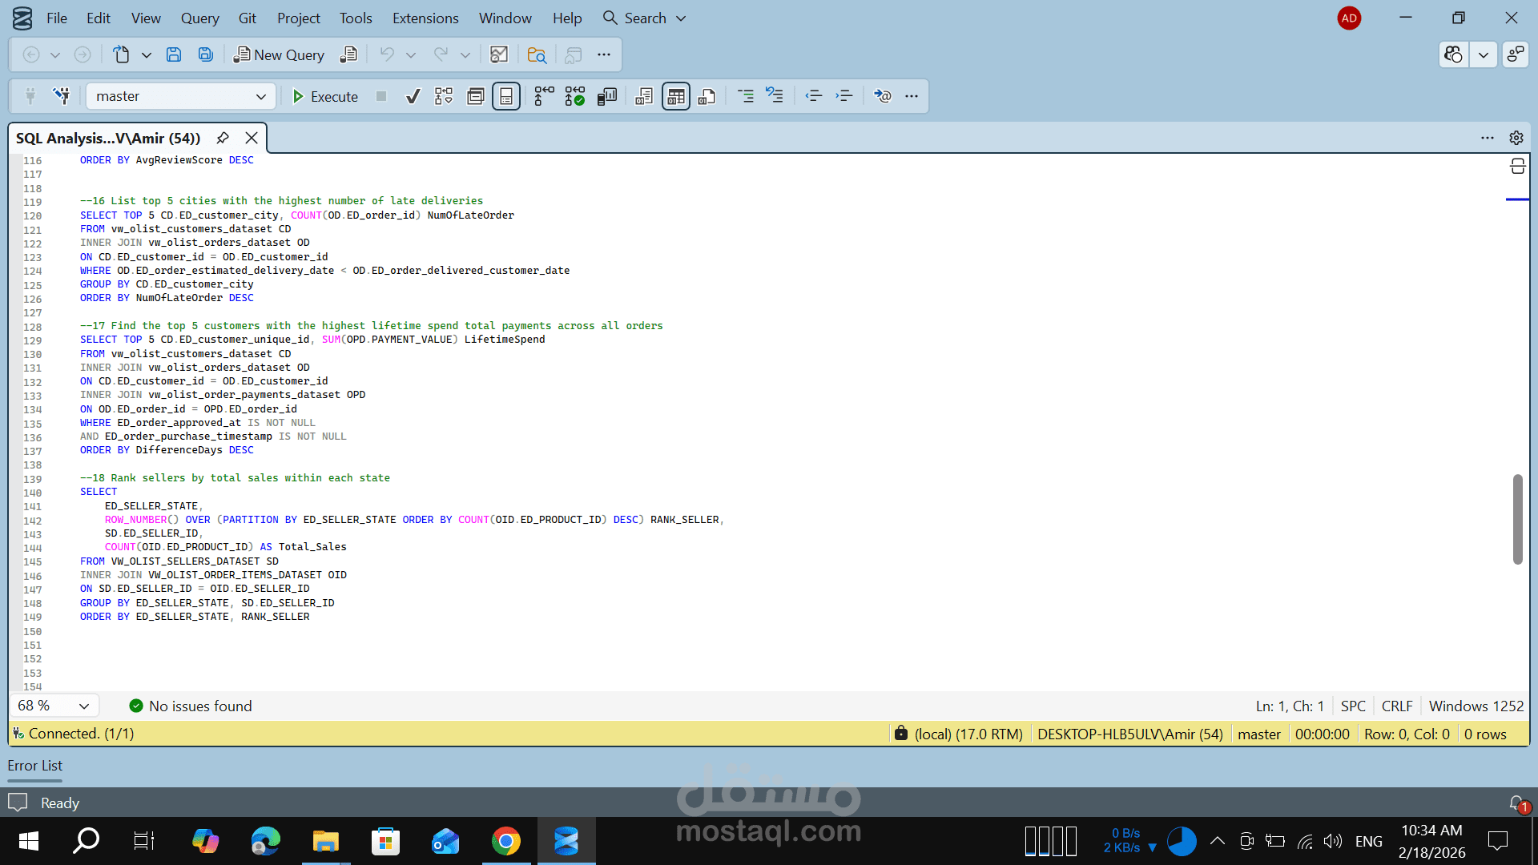Click the editor vertical scrollbar thumb
The image size is (1538, 865).
coord(1517,519)
